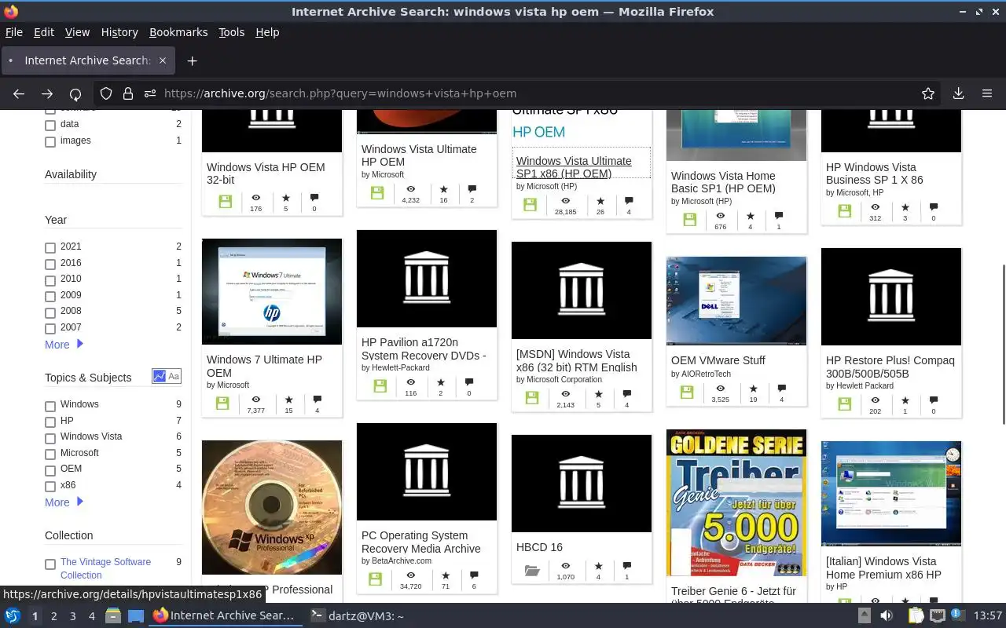1006x628 pixels.
Task: Check the OEM topic filter
Action: (50, 470)
